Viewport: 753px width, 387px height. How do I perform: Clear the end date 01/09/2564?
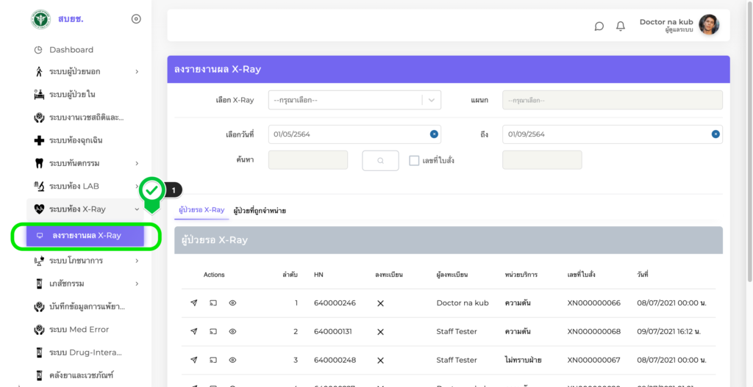point(715,134)
